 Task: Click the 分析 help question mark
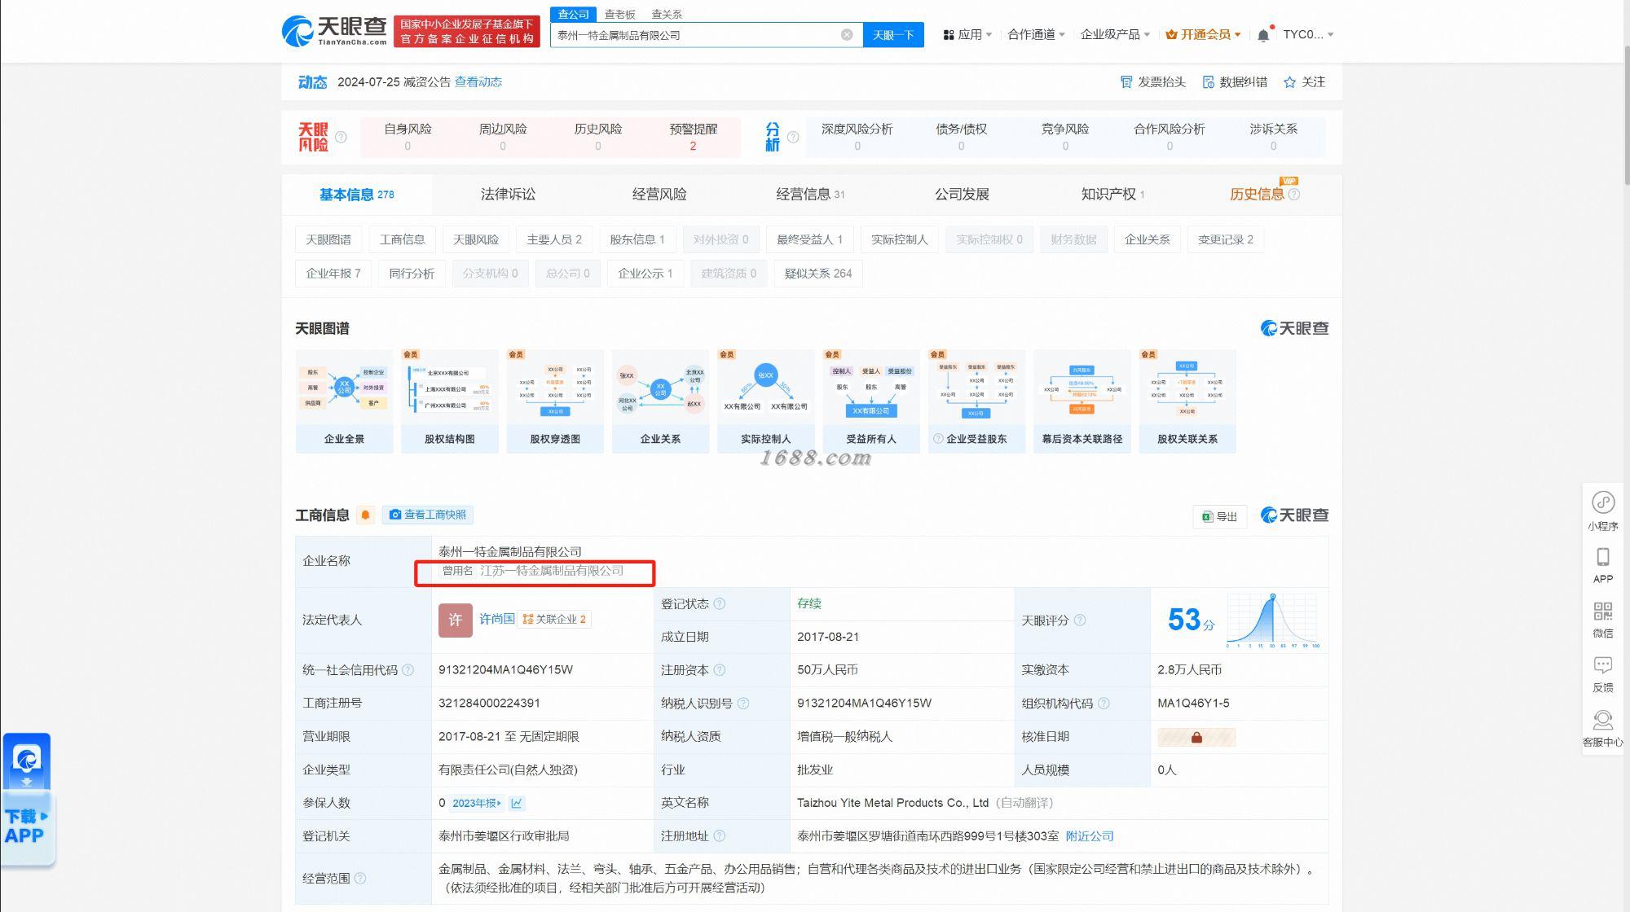pyautogui.click(x=793, y=137)
